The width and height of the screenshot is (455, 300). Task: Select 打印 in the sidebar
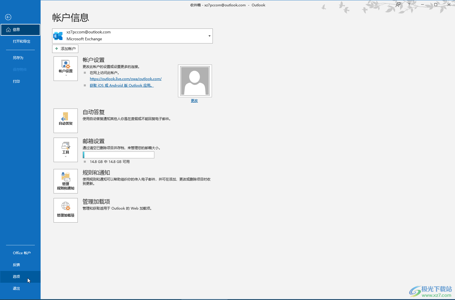(20, 81)
